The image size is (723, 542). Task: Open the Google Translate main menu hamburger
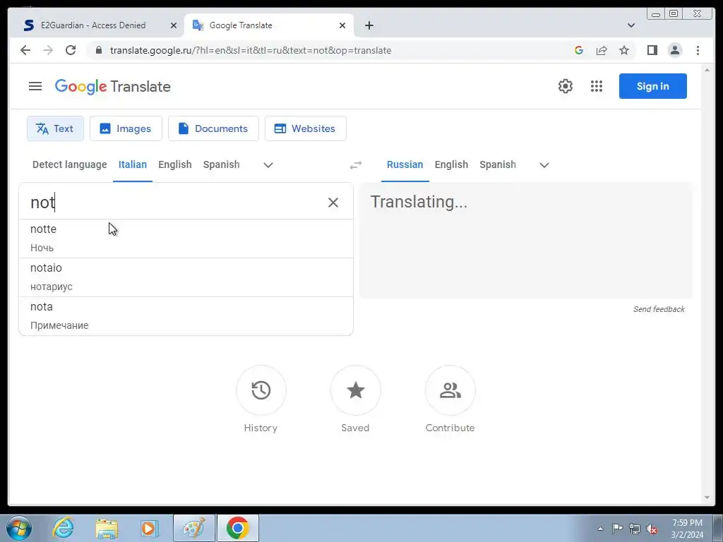coord(35,86)
